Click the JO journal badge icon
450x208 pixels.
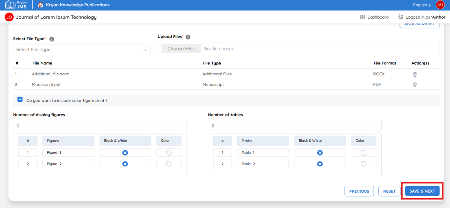(9, 17)
